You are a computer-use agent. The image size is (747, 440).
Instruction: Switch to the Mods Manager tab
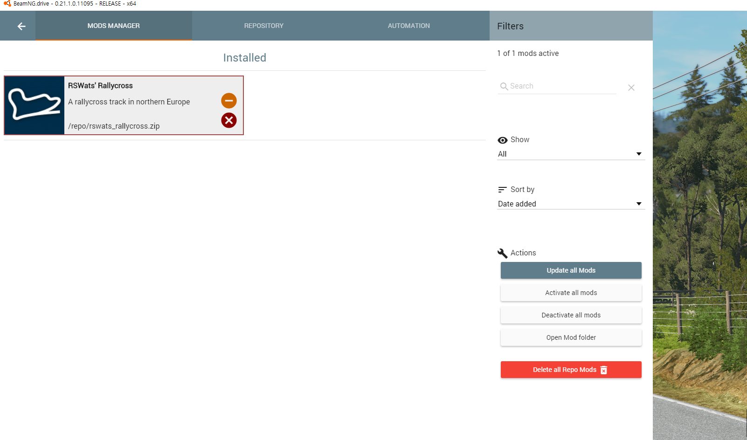point(114,26)
